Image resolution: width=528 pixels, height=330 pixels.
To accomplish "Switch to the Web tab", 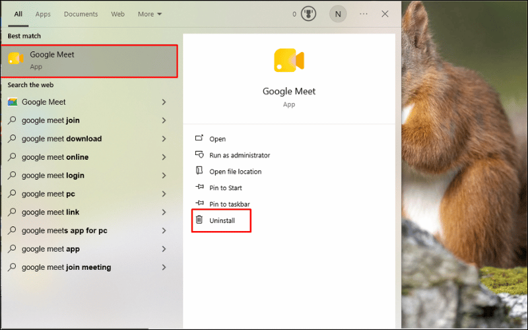I will click(x=118, y=14).
